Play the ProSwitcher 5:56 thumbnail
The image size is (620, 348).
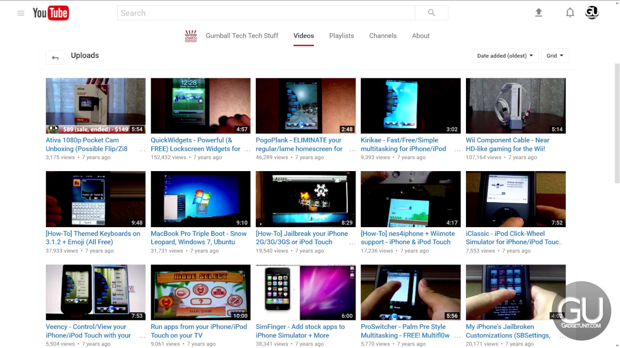(411, 292)
